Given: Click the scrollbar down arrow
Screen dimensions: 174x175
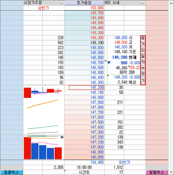Looking at the screenshot, I should [171, 172].
